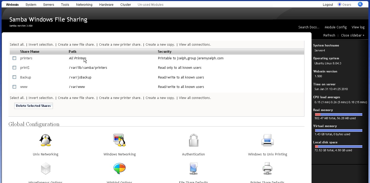Click the Delete Selected Shares button
The image size is (370, 183).
pos(33,106)
